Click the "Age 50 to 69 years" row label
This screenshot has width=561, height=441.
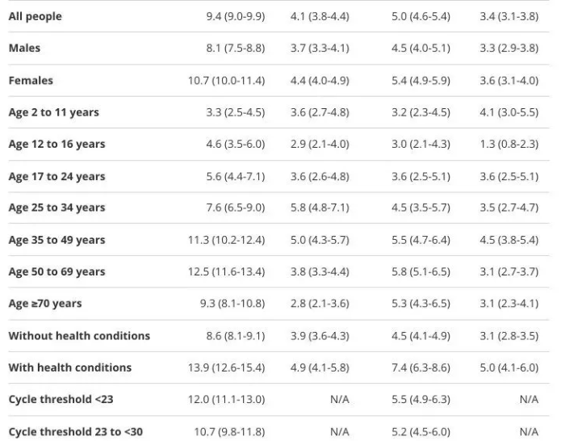click(x=57, y=271)
